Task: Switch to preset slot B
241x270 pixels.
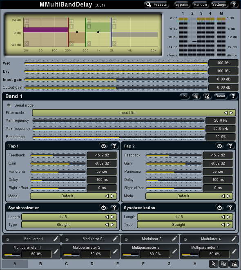Action: point(40,264)
